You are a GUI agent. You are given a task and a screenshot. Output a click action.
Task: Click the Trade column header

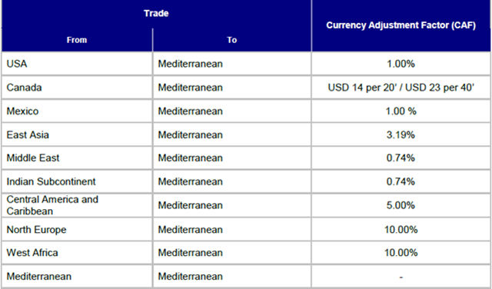[156, 14]
